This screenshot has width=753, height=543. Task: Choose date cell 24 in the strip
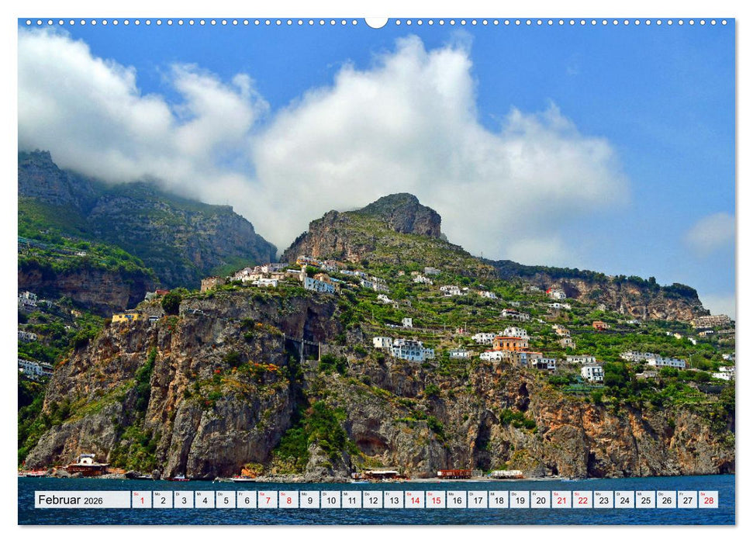point(623,500)
